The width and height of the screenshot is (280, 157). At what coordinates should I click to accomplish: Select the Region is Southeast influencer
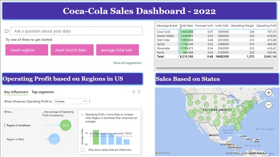[18, 125]
